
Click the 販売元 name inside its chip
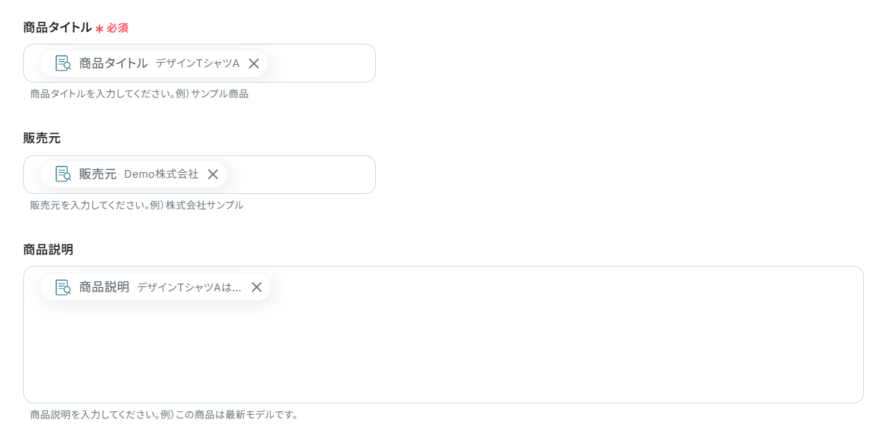(97, 174)
